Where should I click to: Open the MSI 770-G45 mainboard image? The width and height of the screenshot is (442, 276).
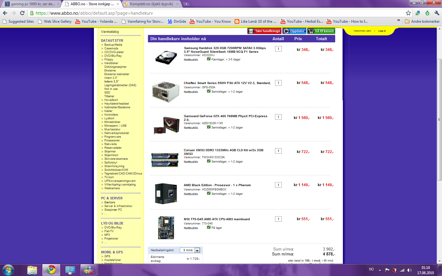click(166, 228)
